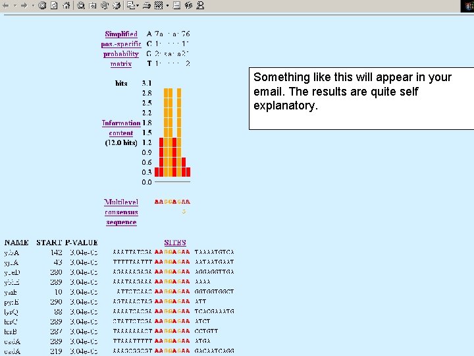Click the Mail toolbar icon

(x=131, y=5)
